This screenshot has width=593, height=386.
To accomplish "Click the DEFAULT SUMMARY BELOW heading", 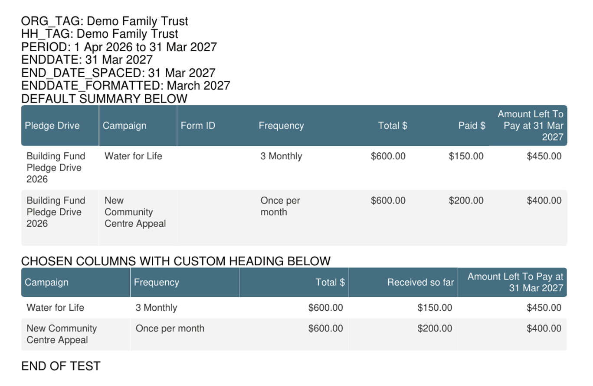I will [x=104, y=99].
